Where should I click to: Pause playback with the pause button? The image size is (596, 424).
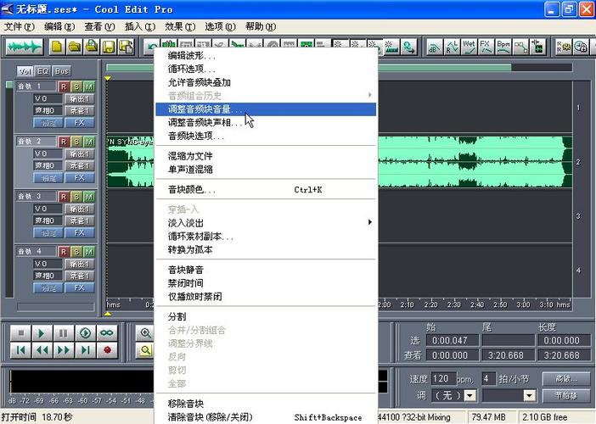(63, 333)
